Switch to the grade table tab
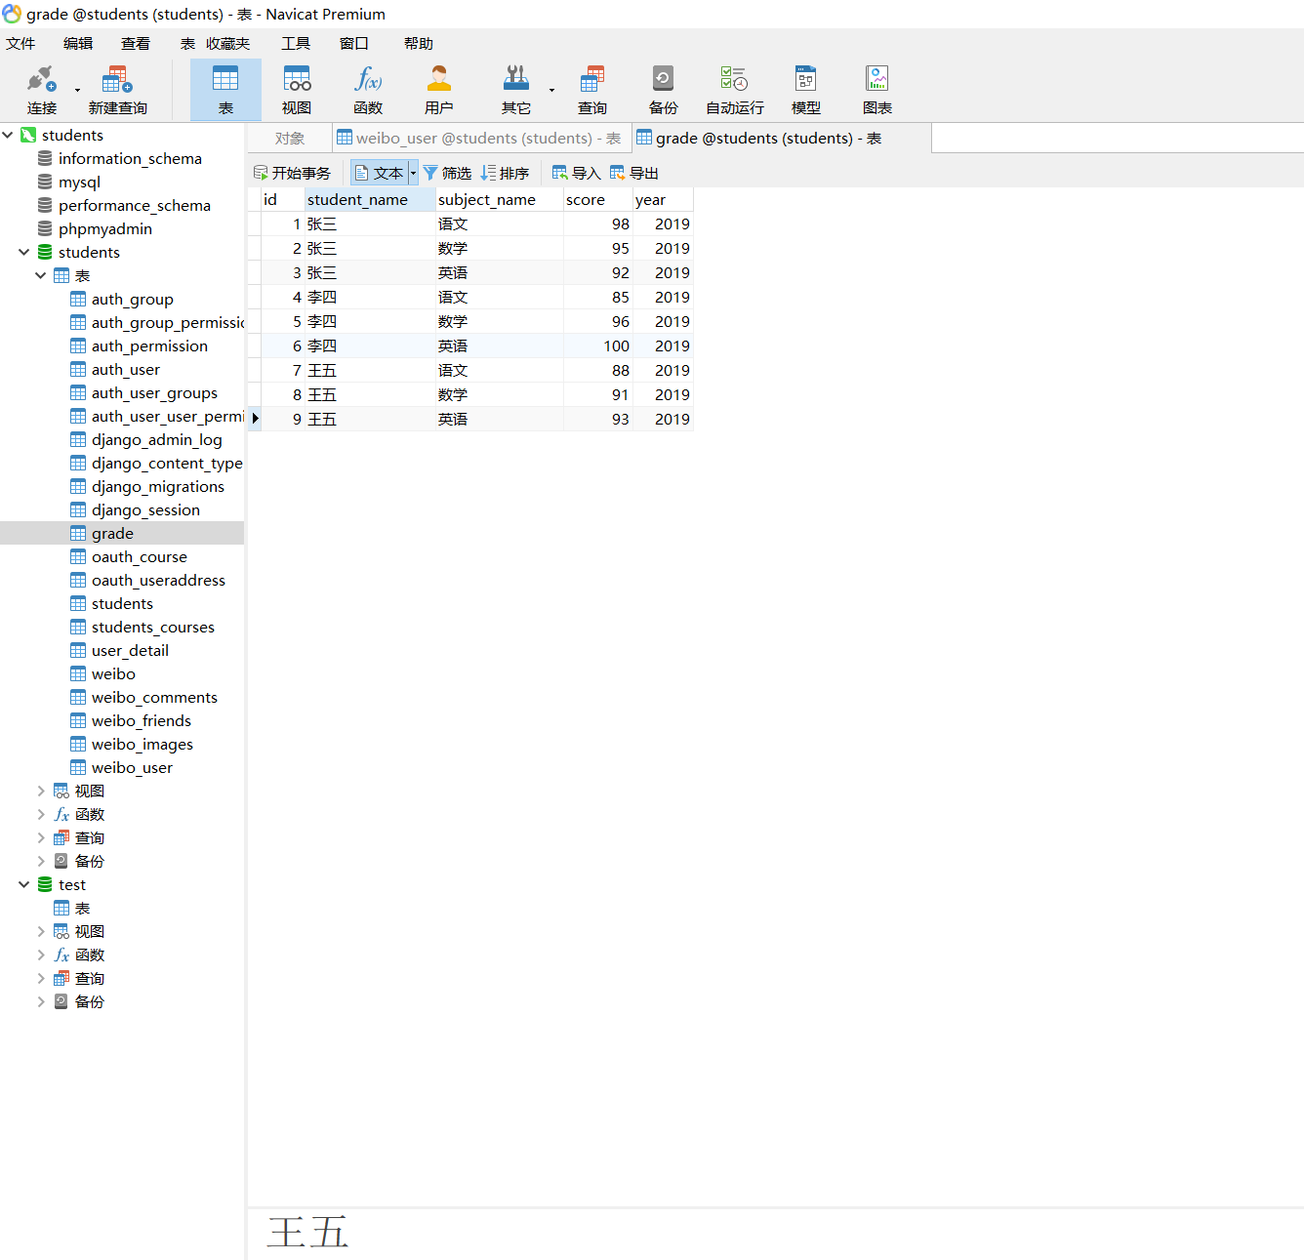This screenshot has width=1304, height=1260. (781, 139)
